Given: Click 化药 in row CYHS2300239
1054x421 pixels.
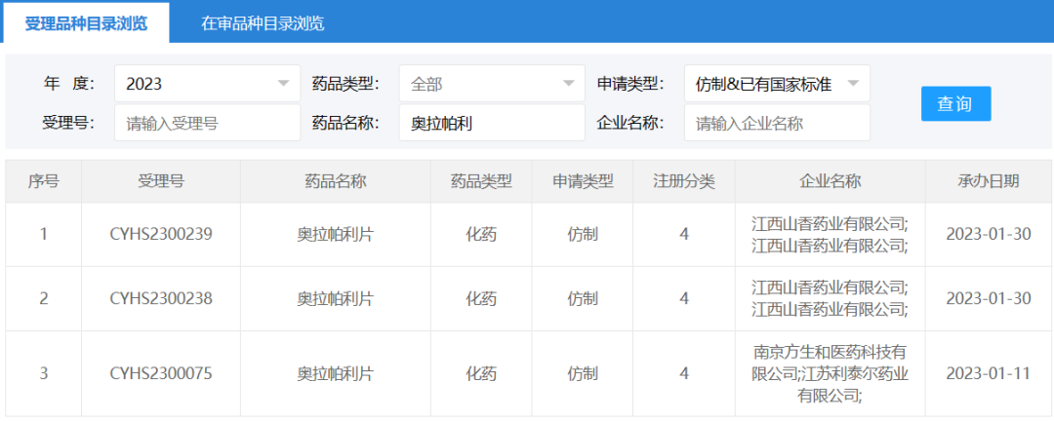Looking at the screenshot, I should click(481, 234).
